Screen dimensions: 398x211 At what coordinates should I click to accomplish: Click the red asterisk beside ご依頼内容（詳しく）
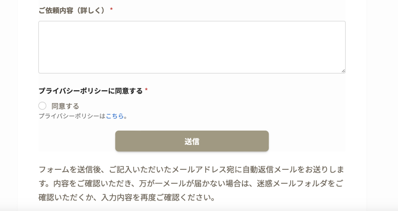pos(112,10)
